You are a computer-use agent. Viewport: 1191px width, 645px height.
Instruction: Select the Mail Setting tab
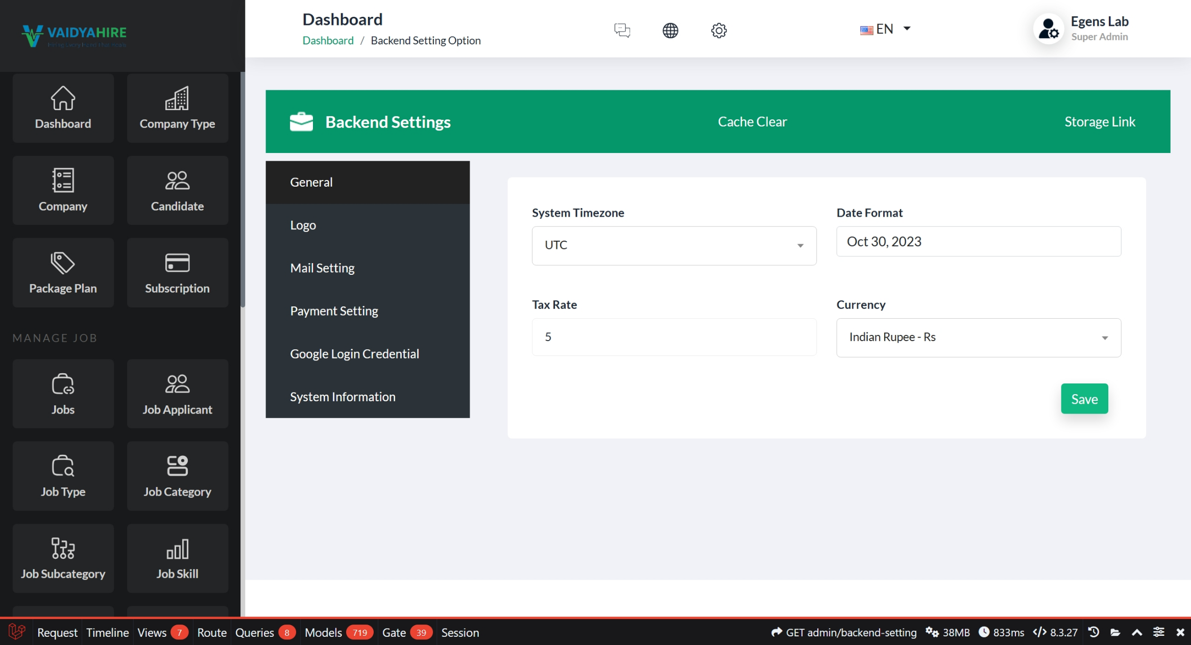pyautogui.click(x=322, y=268)
